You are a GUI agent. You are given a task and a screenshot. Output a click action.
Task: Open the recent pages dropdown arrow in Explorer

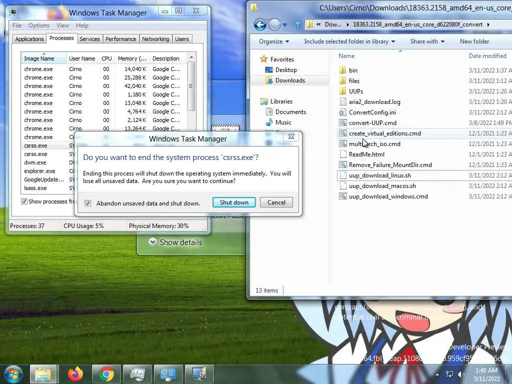click(284, 25)
